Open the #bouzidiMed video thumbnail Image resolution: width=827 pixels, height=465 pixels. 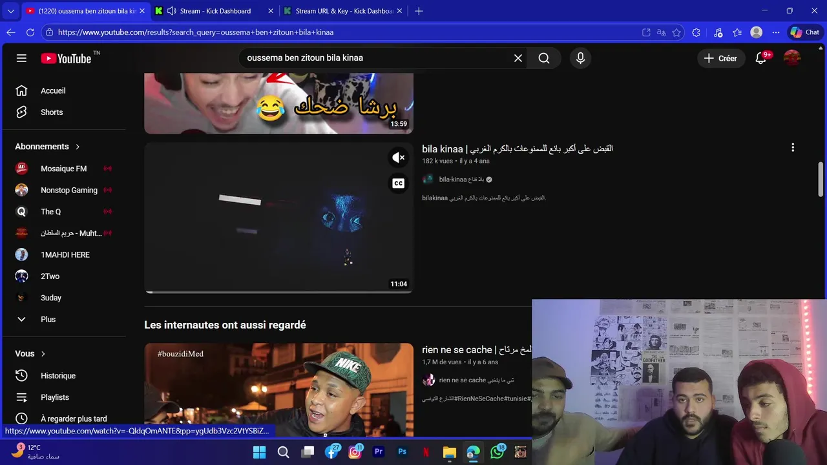pyautogui.click(x=278, y=389)
